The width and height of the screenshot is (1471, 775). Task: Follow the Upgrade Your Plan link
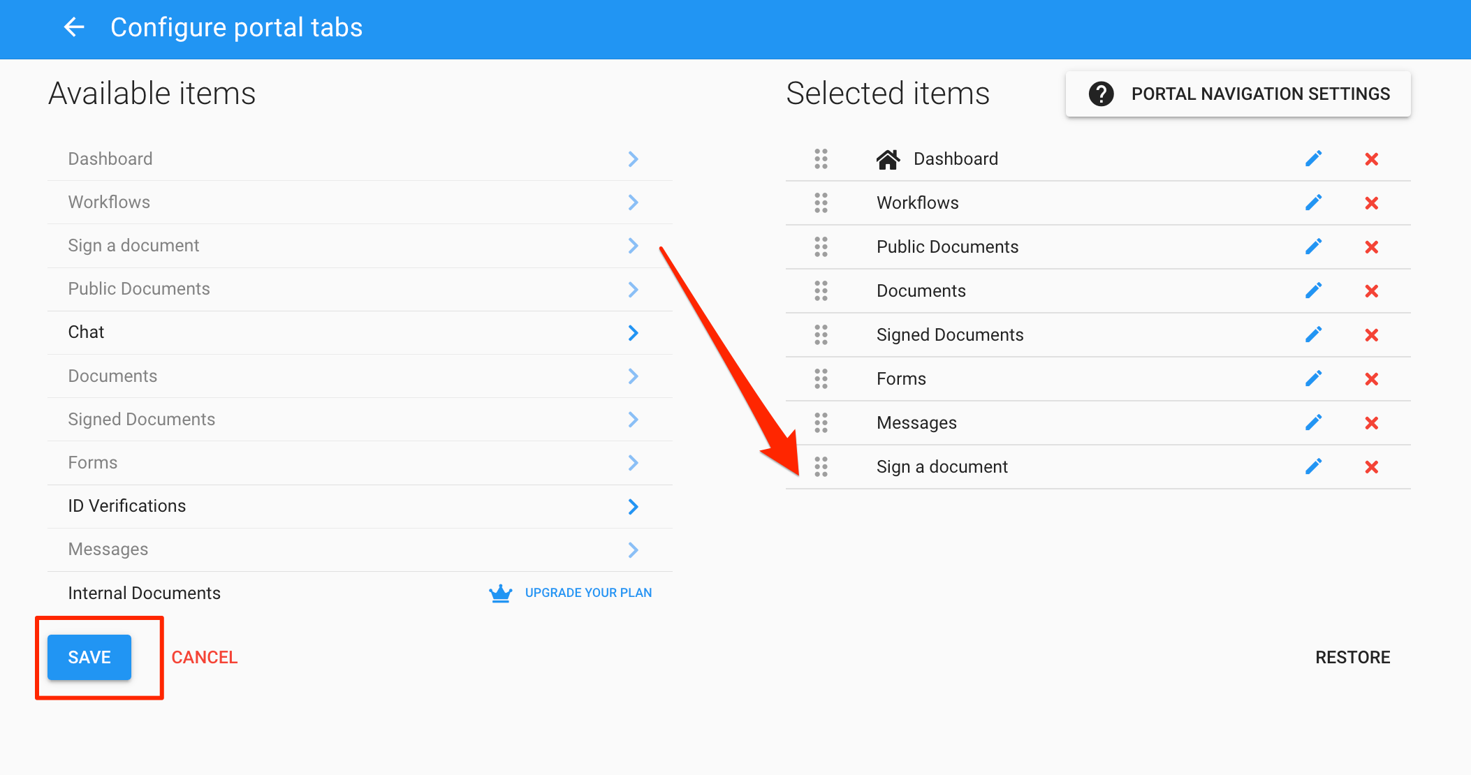[x=588, y=593]
